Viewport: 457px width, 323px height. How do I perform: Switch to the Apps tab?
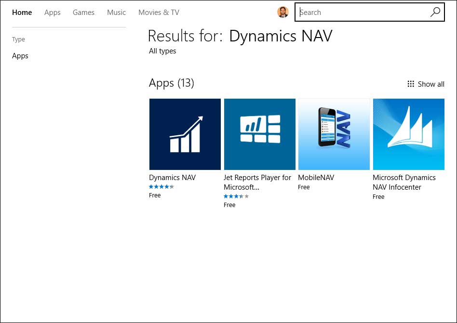tap(52, 13)
